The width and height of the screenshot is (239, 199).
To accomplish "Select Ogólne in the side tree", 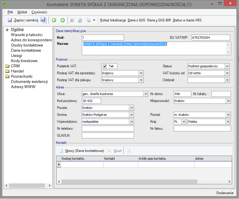I will (x=17, y=29).
